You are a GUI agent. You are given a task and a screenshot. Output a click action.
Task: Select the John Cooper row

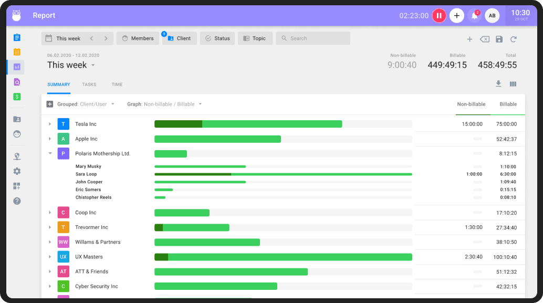[296, 182]
